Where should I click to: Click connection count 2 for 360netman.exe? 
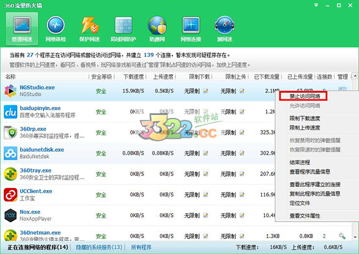coord(324,236)
